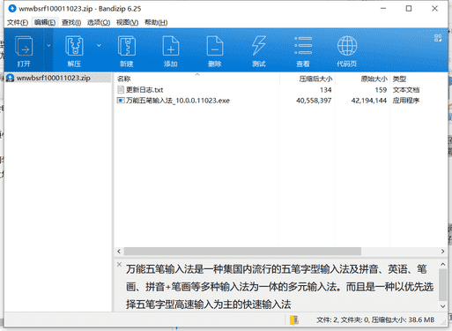Select the file 更新日志.txt

[144, 90]
